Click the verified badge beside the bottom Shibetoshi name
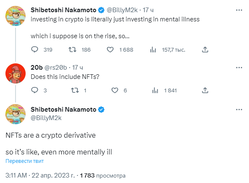 point(101,110)
